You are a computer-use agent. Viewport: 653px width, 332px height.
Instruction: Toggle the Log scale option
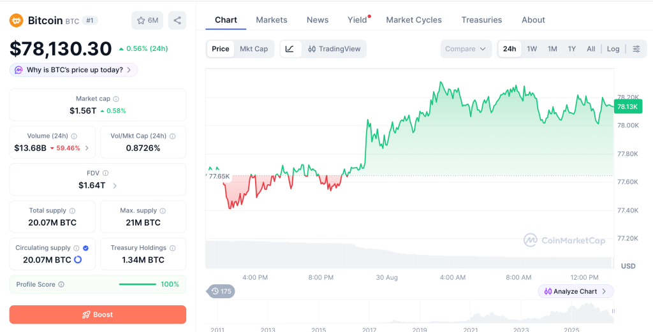[x=613, y=48]
